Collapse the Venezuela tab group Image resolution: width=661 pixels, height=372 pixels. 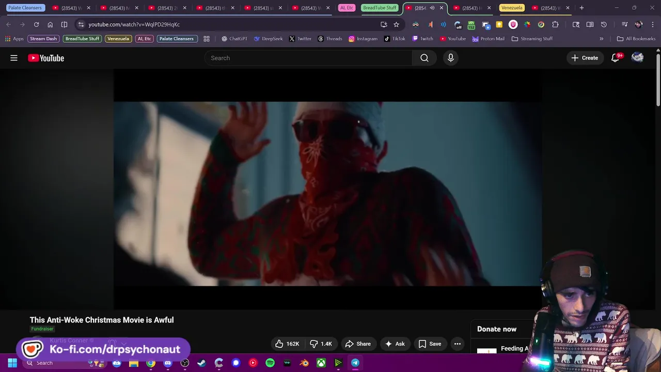512,8
